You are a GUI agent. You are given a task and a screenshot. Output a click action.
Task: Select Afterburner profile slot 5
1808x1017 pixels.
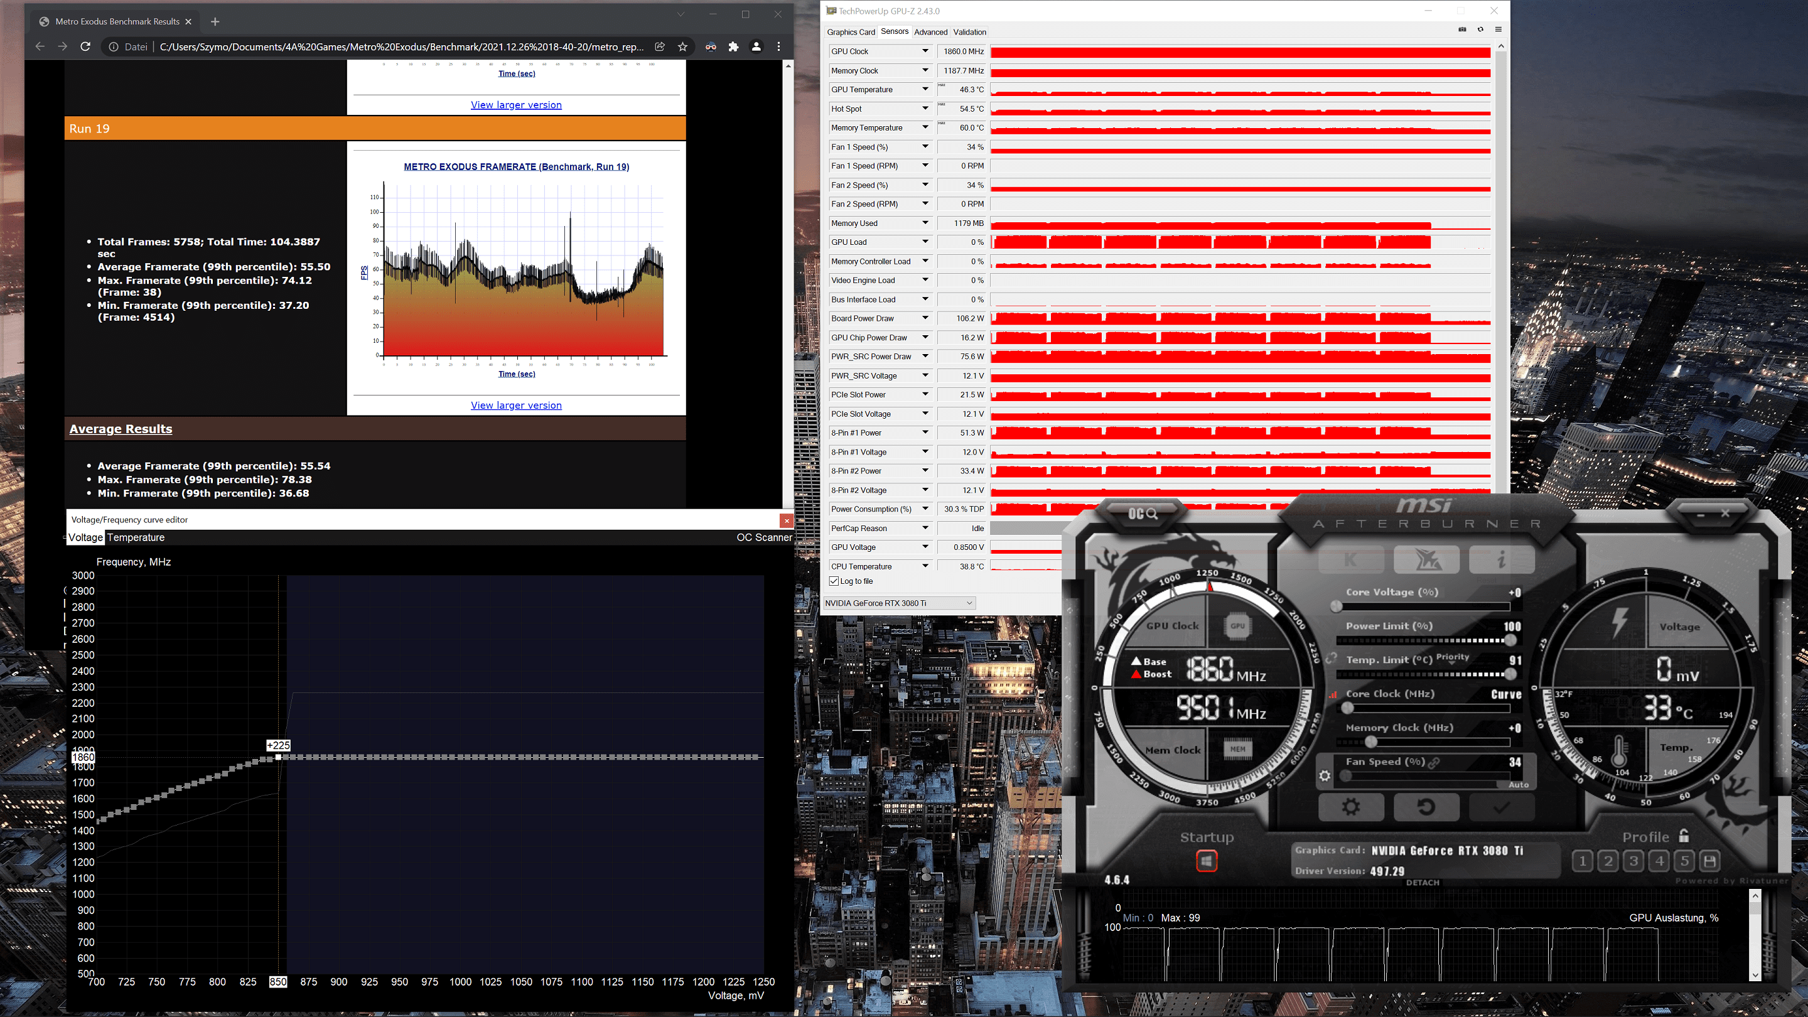[1684, 861]
